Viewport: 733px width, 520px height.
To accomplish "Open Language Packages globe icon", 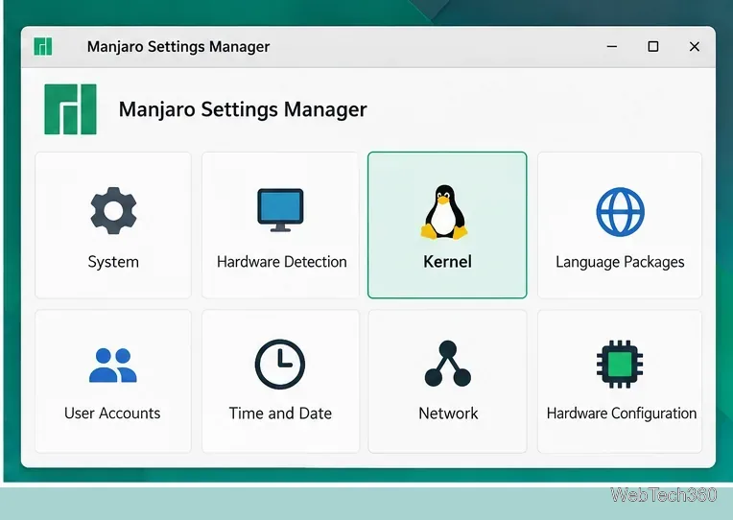I will point(621,212).
